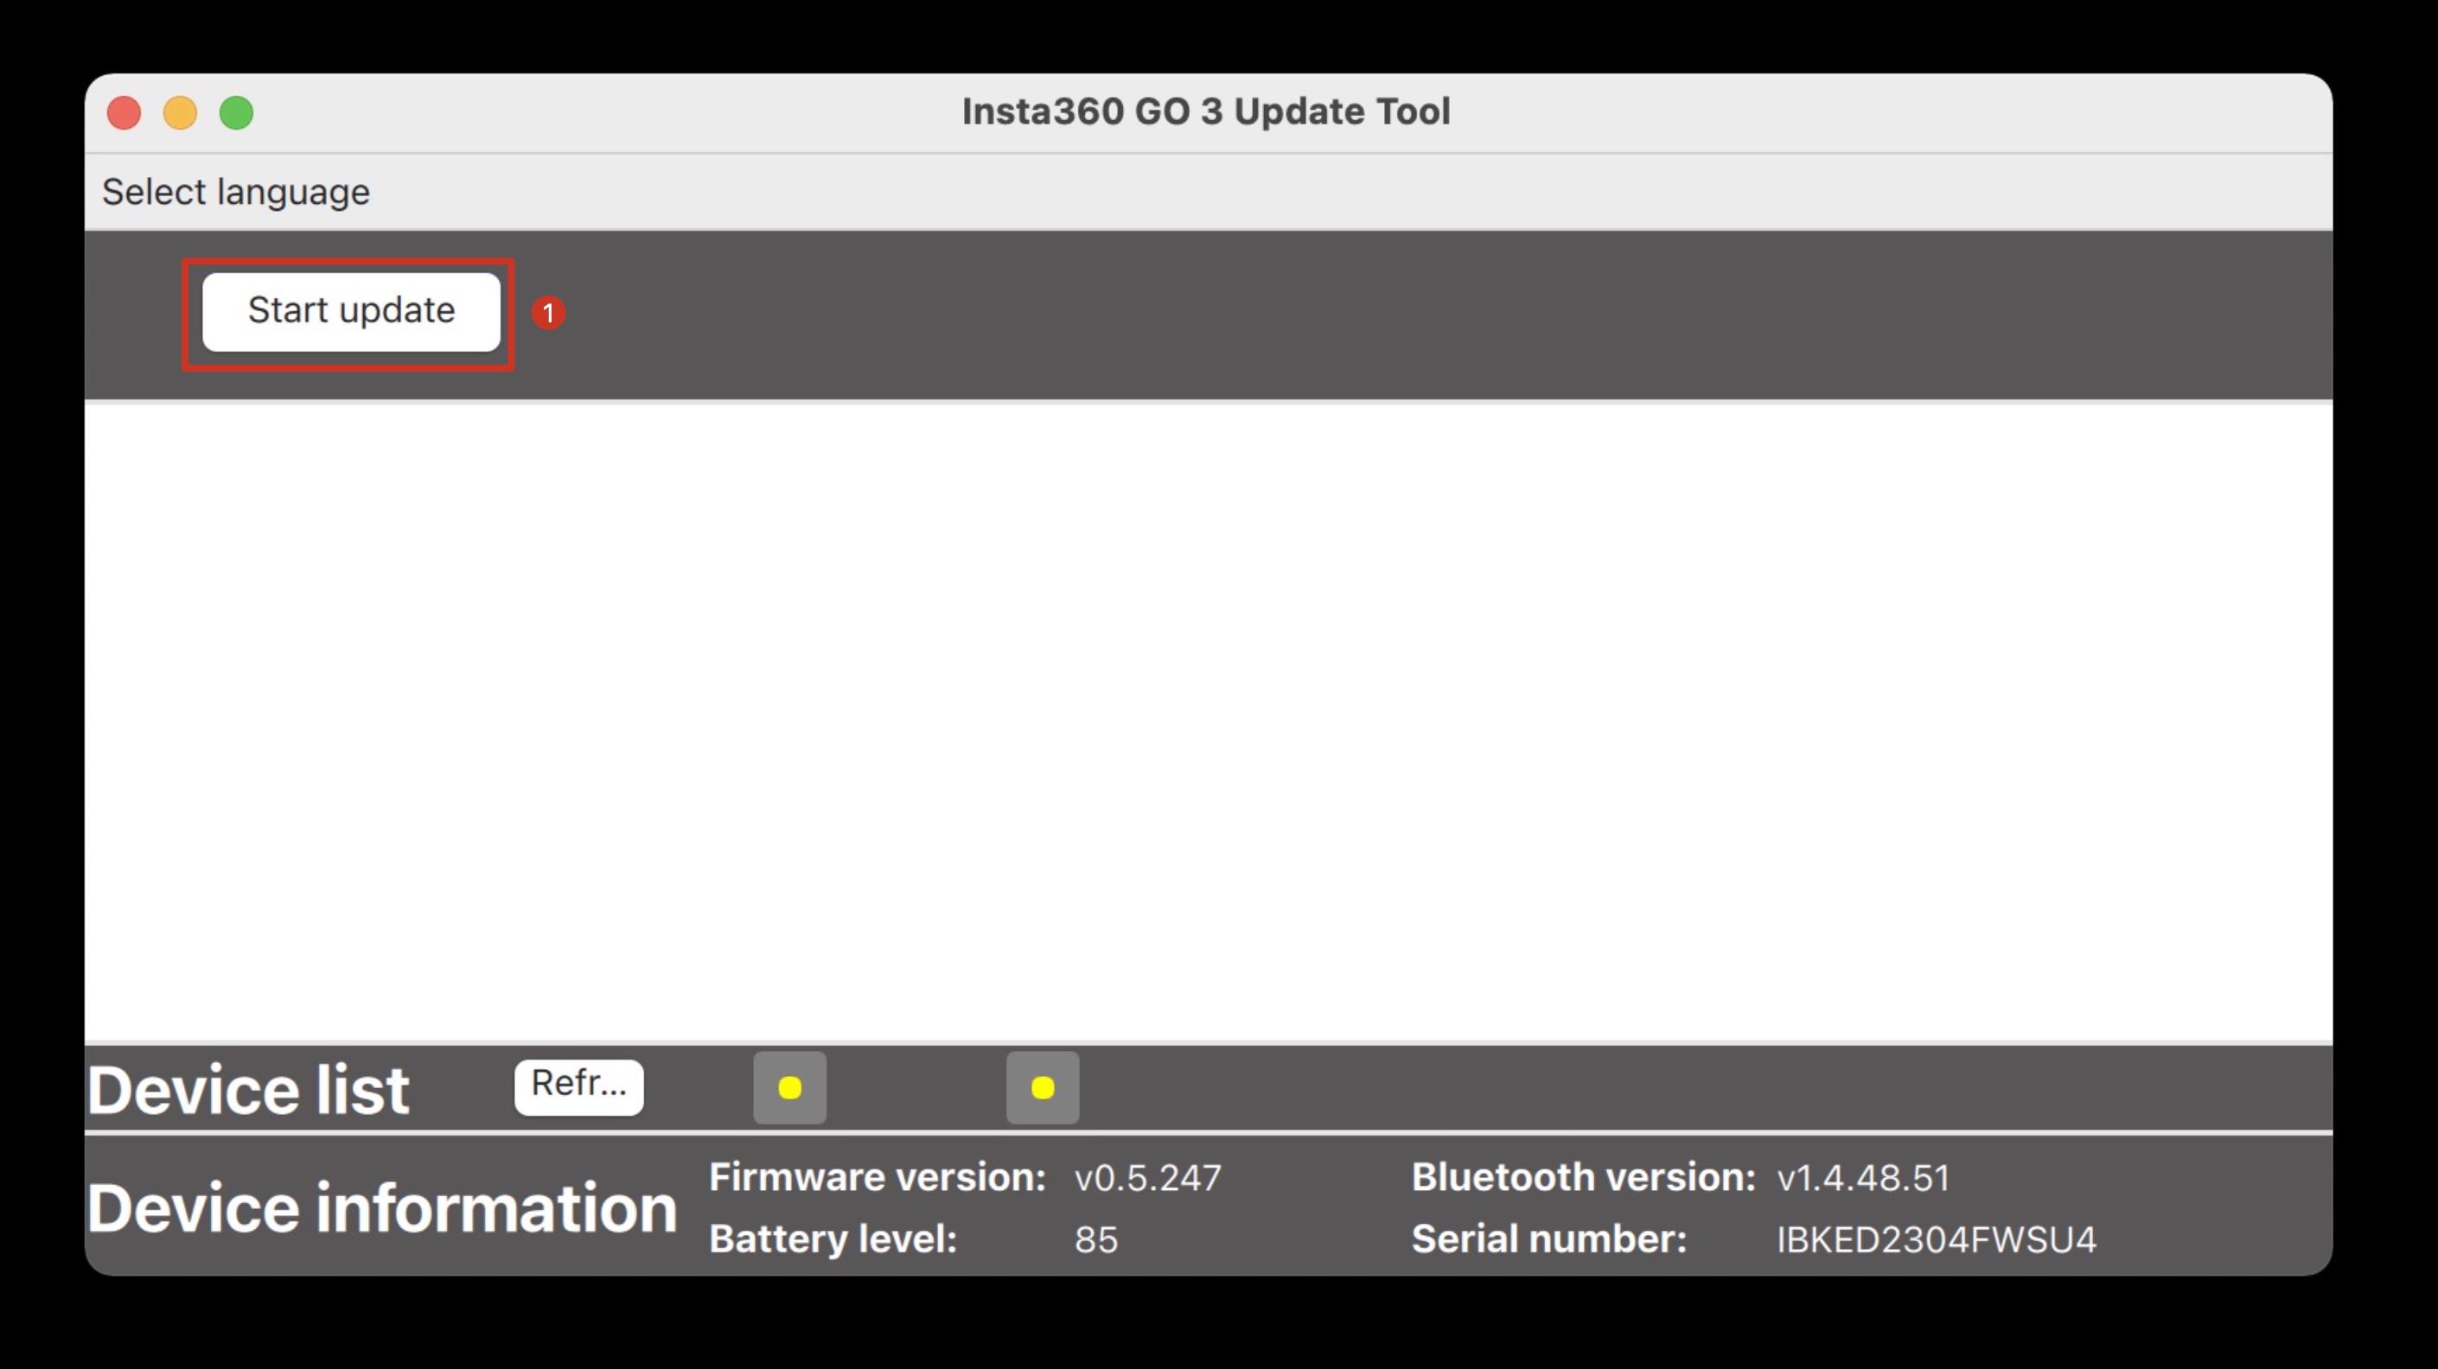
Task: Click the red number 1 badge
Action: tap(548, 313)
